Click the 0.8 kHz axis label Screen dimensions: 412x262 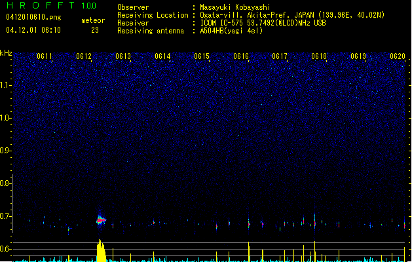pos(5,183)
